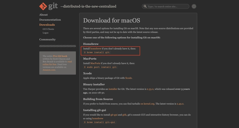
Task: Open the homebrew link under Homebrew heading
Action: 96,49
